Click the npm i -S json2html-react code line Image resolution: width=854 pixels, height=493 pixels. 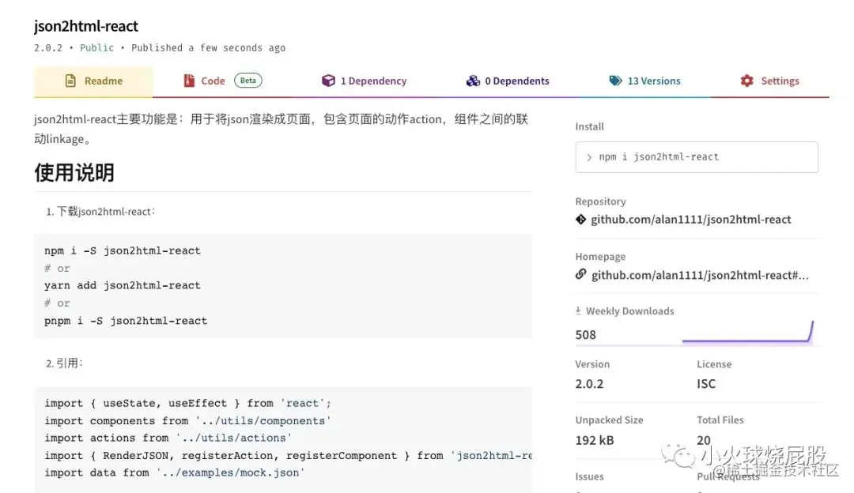[123, 251]
